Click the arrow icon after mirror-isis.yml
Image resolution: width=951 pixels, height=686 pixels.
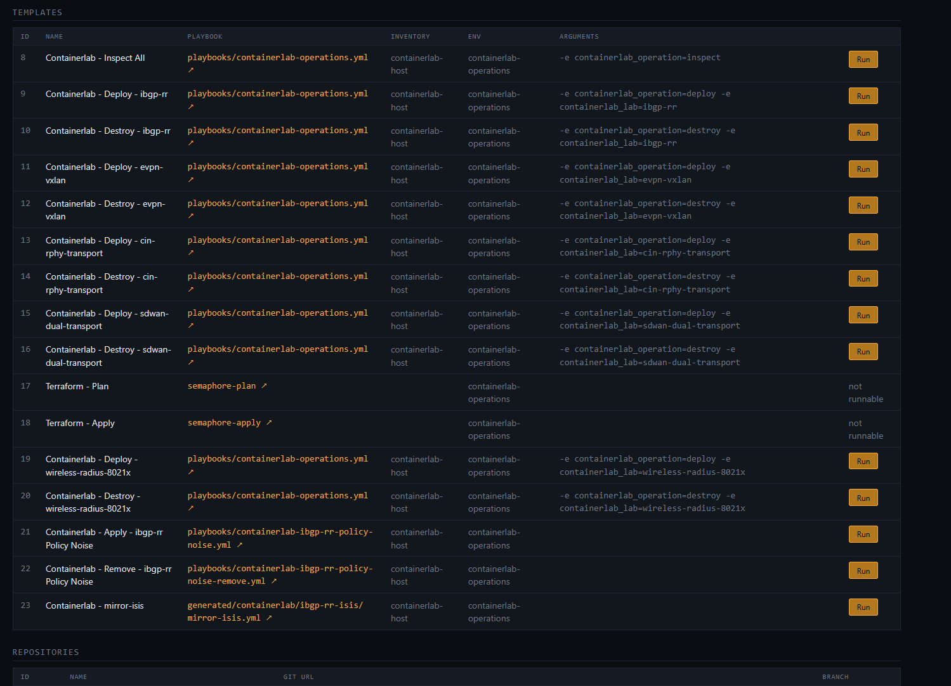point(269,618)
